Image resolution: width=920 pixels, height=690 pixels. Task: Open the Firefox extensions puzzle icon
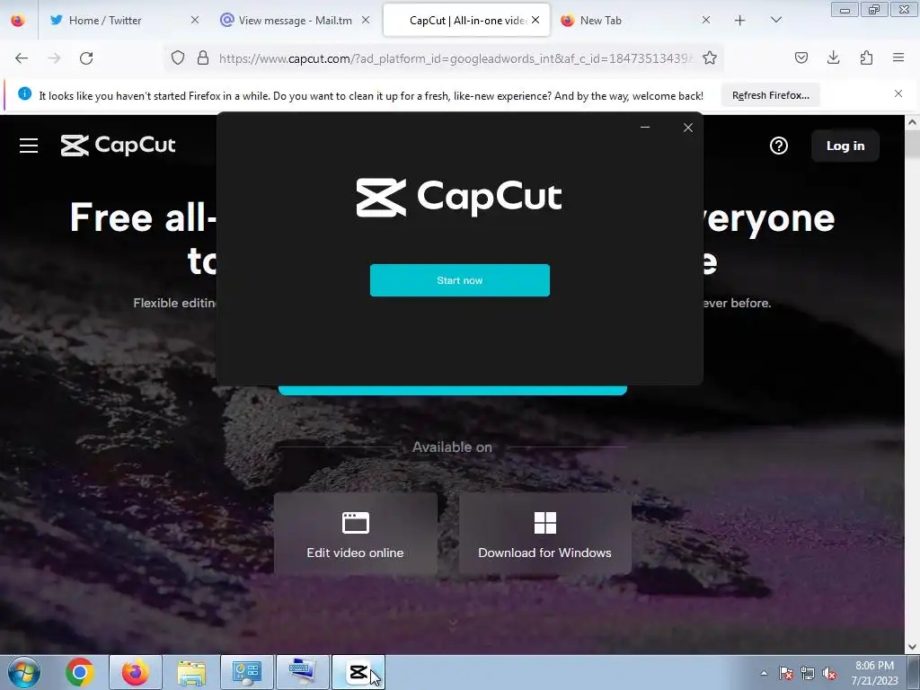[866, 57]
